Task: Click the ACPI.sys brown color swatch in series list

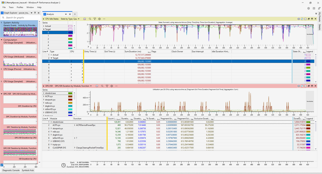Action: pyautogui.click(x=70, y=96)
